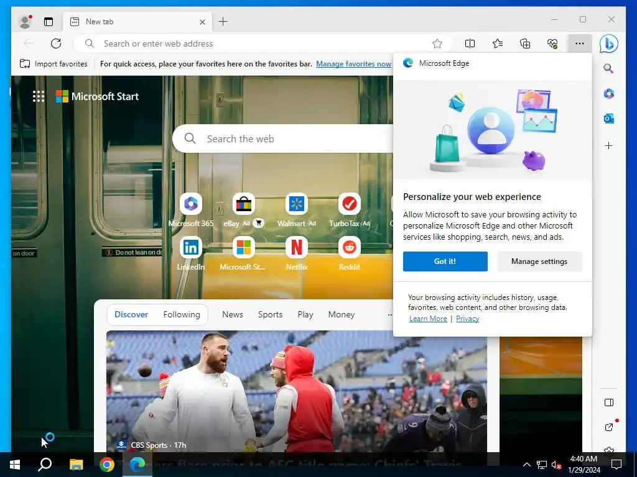Show hidden system tray icons

(526, 465)
